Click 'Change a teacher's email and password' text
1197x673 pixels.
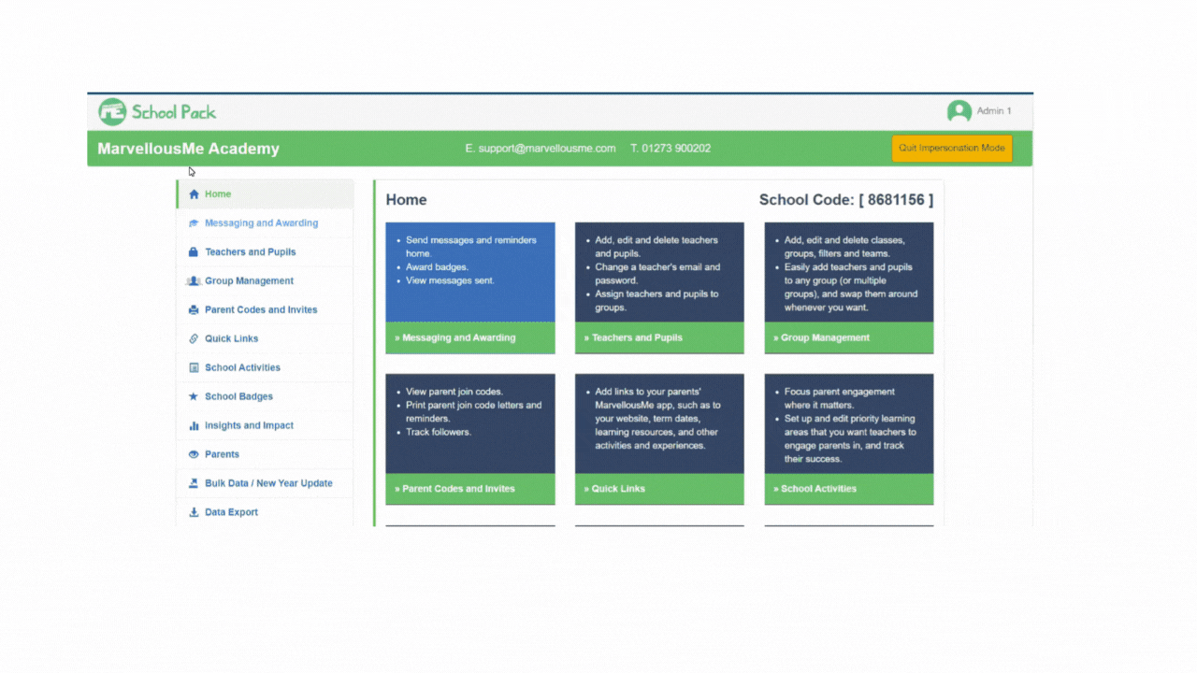[x=657, y=274]
